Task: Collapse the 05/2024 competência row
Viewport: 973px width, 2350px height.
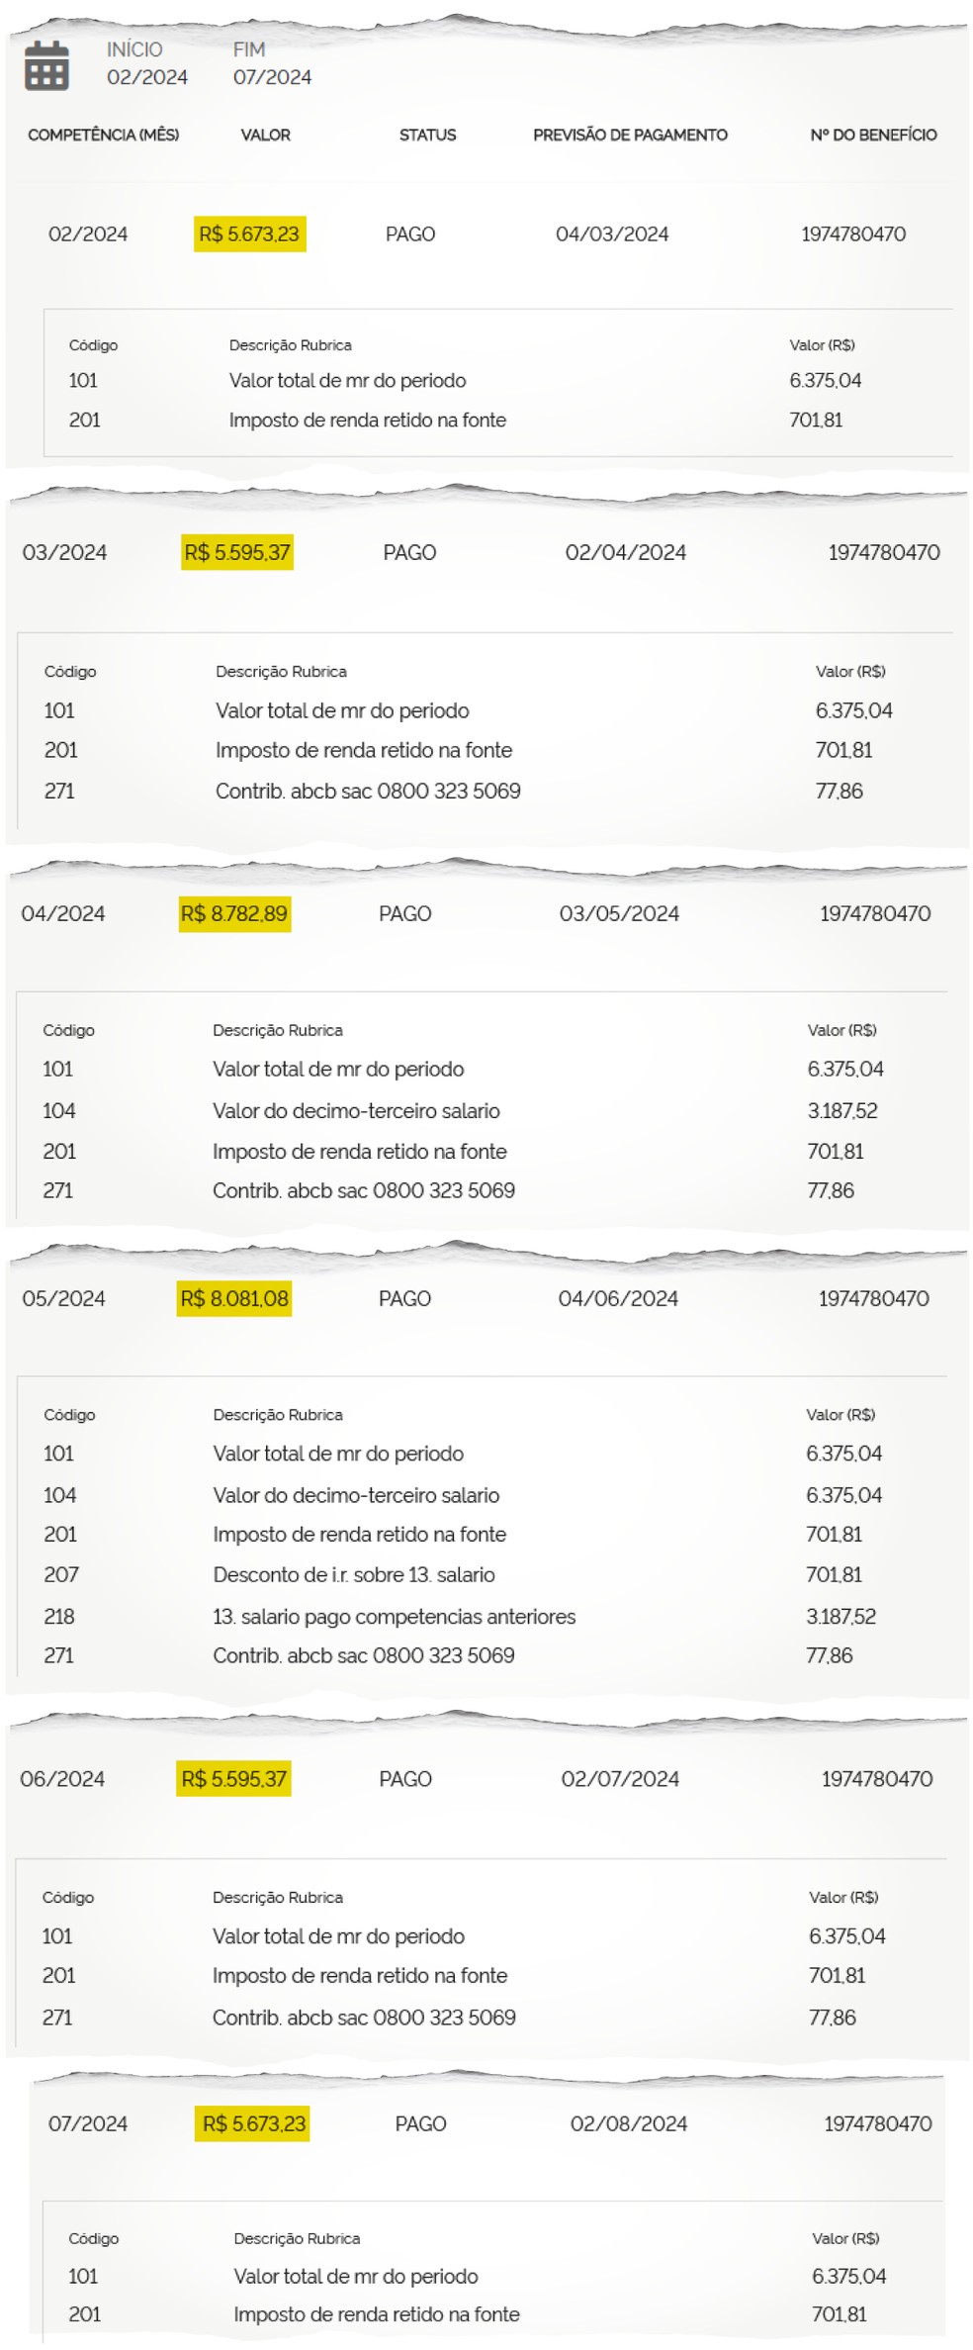Action: pyautogui.click(x=63, y=1298)
